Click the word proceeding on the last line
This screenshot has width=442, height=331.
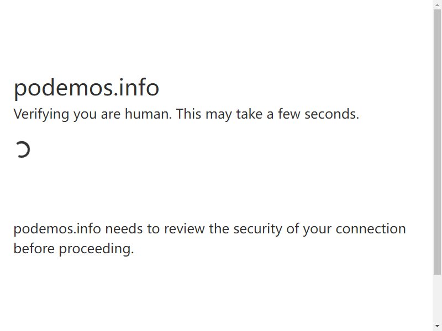pyautogui.click(x=96, y=249)
